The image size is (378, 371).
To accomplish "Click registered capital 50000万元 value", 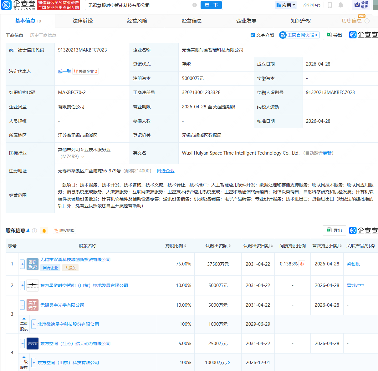I will (x=193, y=78).
